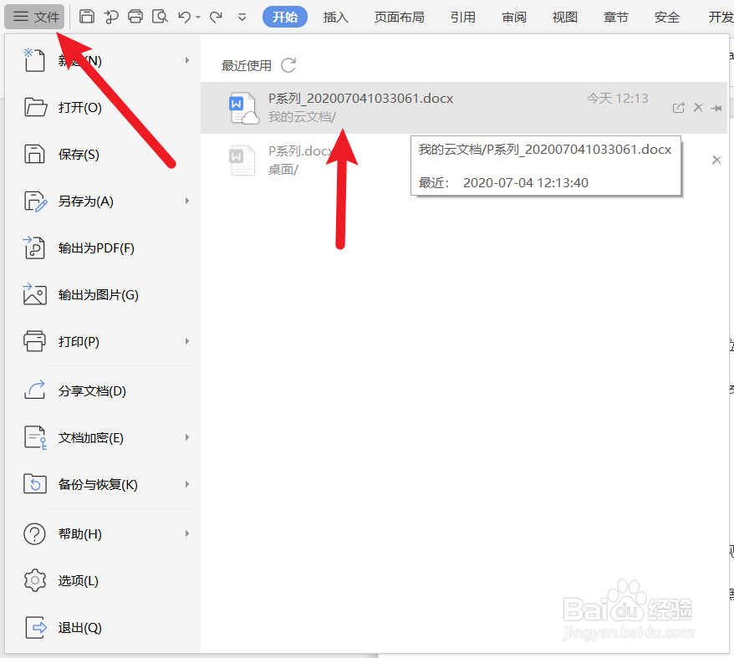Click the Save icon in quick access toolbar

pos(87,16)
